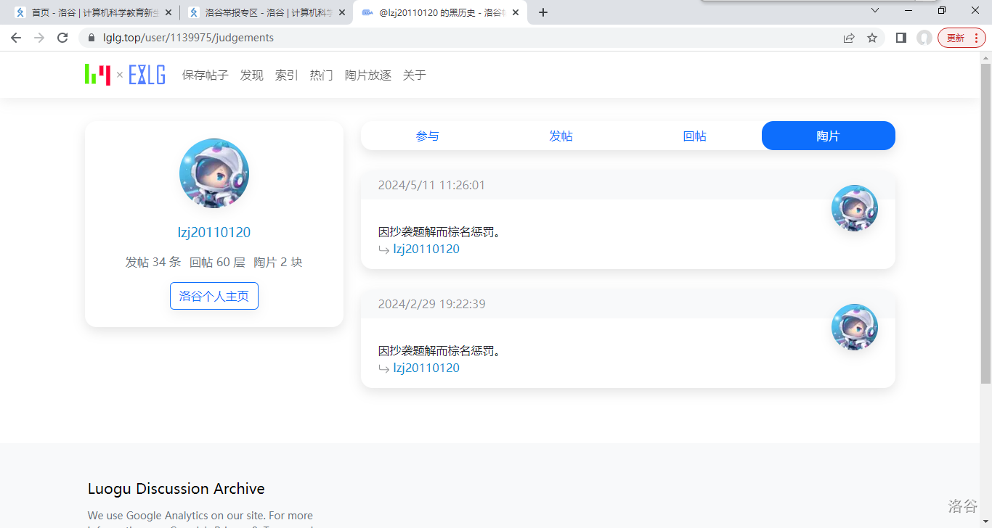Click the Luogu EXLG site logo
Image resolution: width=992 pixels, height=528 pixels.
click(x=125, y=75)
